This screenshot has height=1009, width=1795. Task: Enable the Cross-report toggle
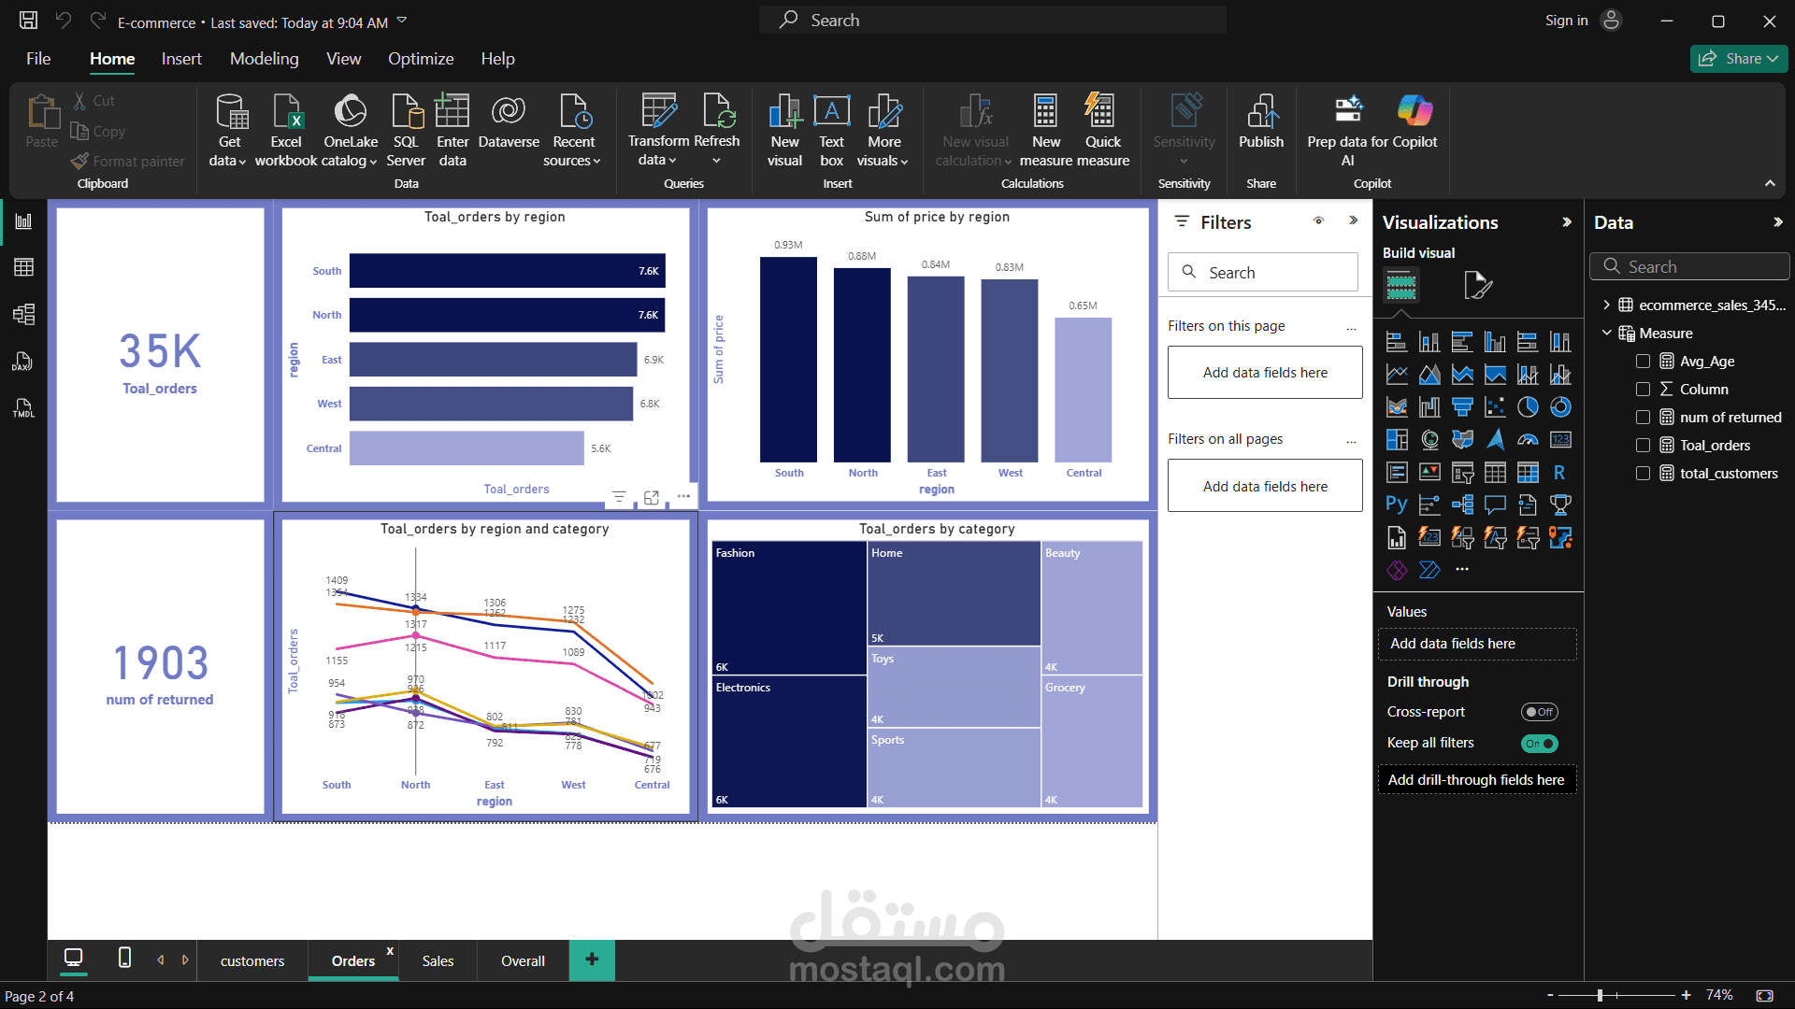pos(1539,712)
